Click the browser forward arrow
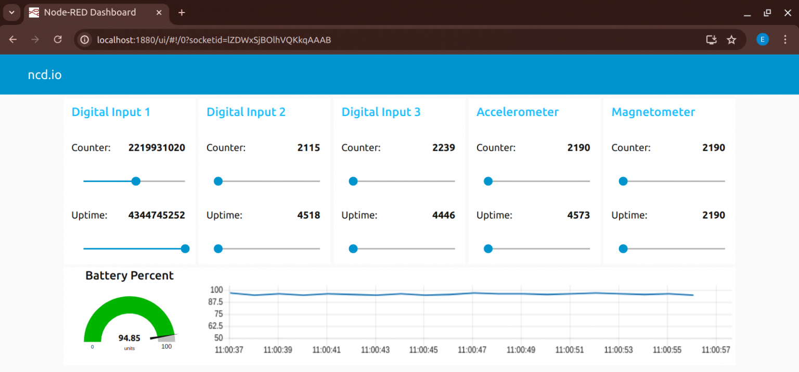This screenshot has width=799, height=372. tap(35, 40)
